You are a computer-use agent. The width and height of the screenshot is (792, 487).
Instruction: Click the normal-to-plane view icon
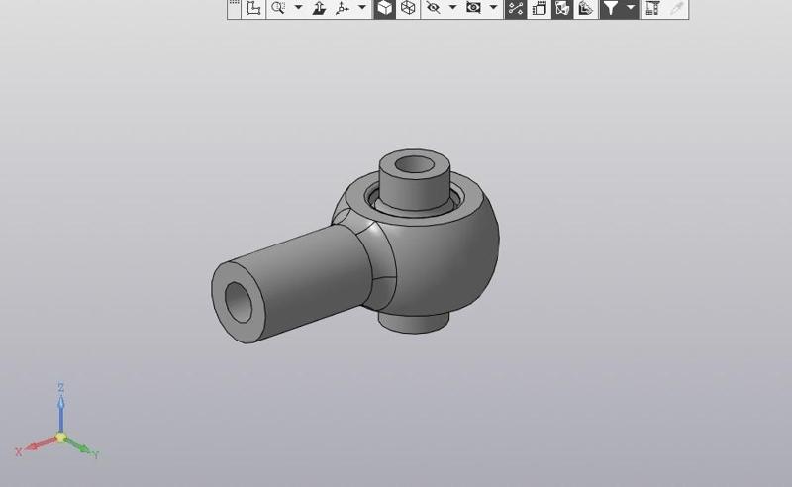[x=319, y=8]
